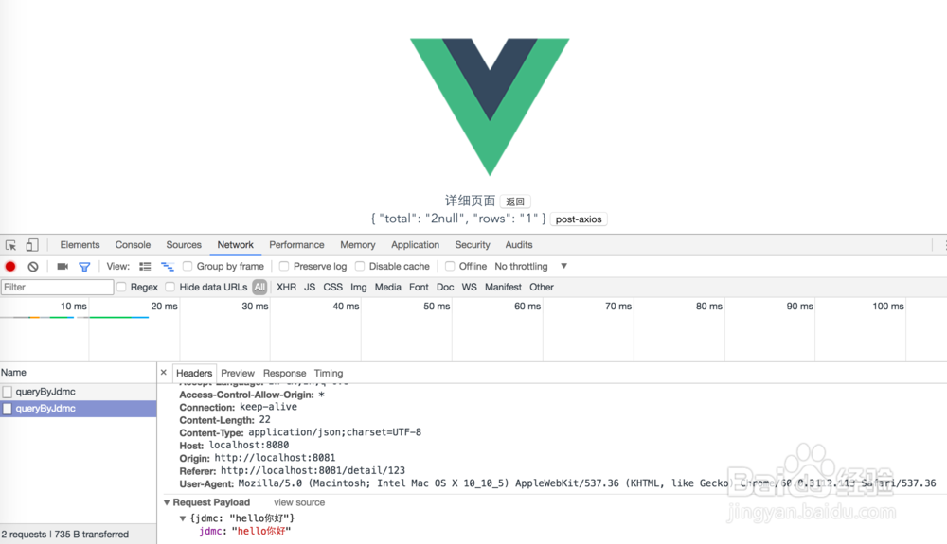Collapse the jdmc payload object tree
947x544 pixels.
[183, 518]
